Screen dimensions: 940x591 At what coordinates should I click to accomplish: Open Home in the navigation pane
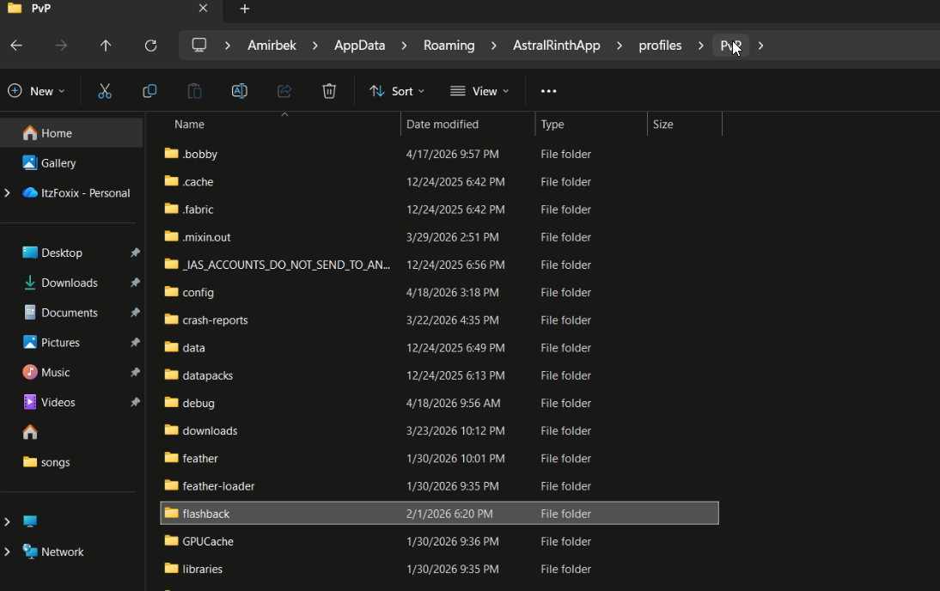(x=71, y=133)
